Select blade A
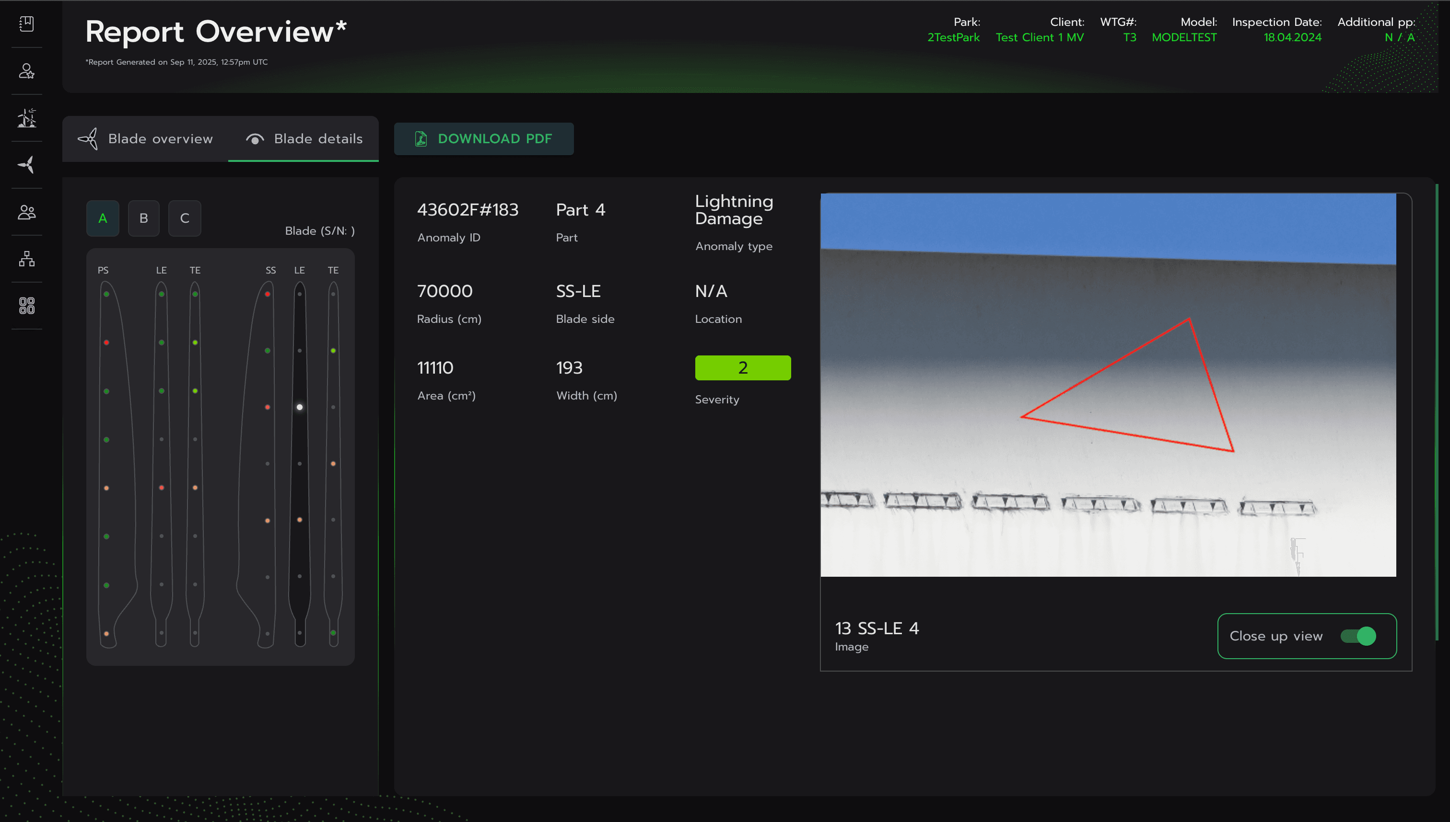1450x822 pixels. pos(103,218)
